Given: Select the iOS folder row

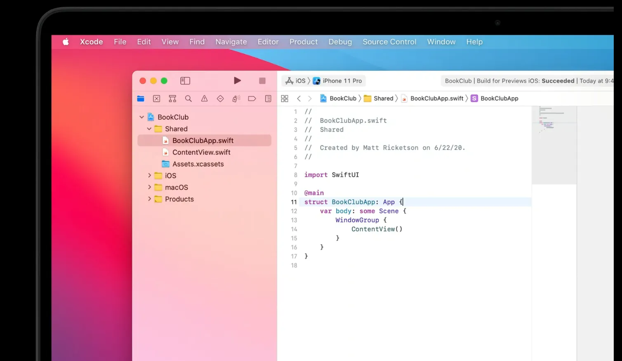Looking at the screenshot, I should click(205, 176).
